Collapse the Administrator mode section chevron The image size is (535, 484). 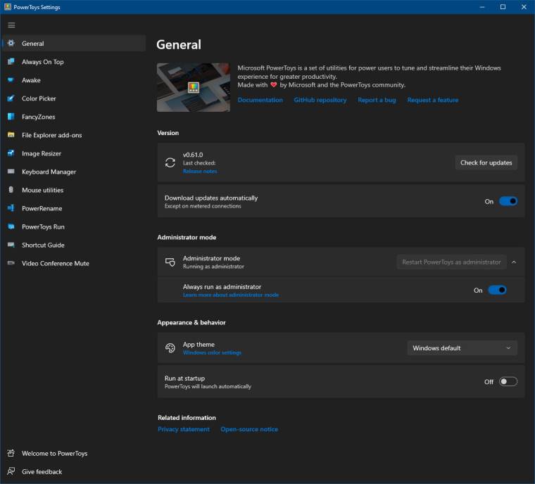click(514, 262)
